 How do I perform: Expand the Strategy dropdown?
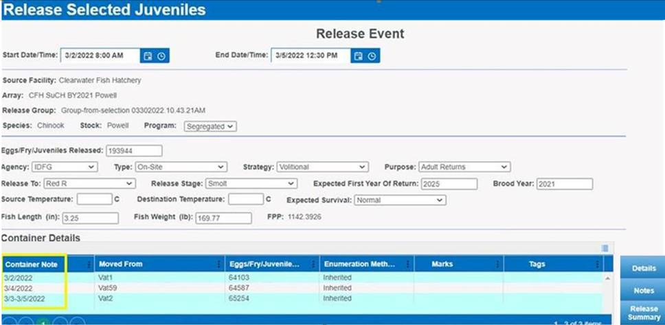[322, 167]
